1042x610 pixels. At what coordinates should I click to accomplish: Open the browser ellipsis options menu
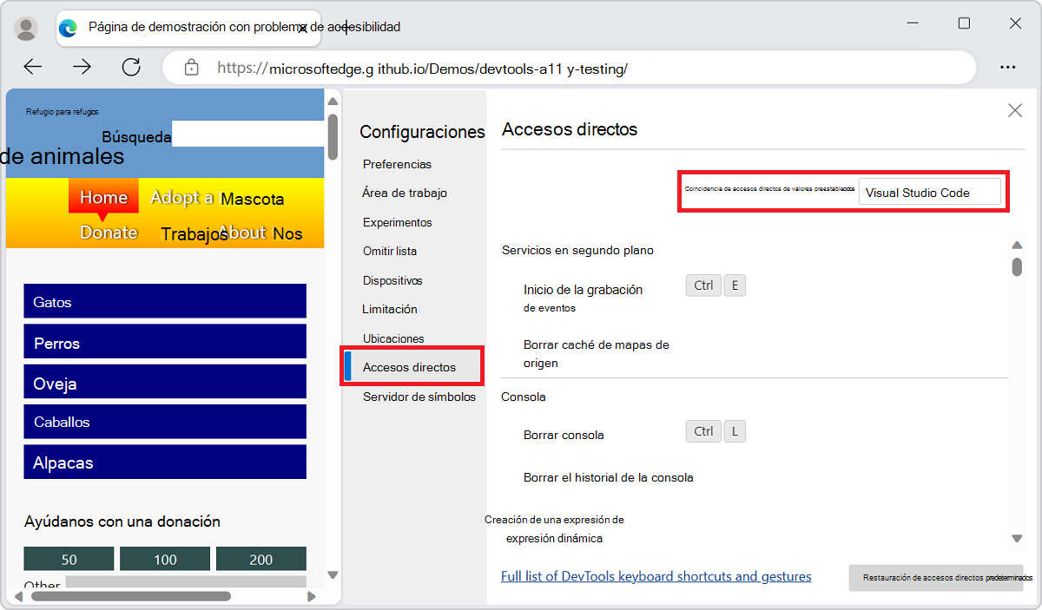coord(1008,66)
